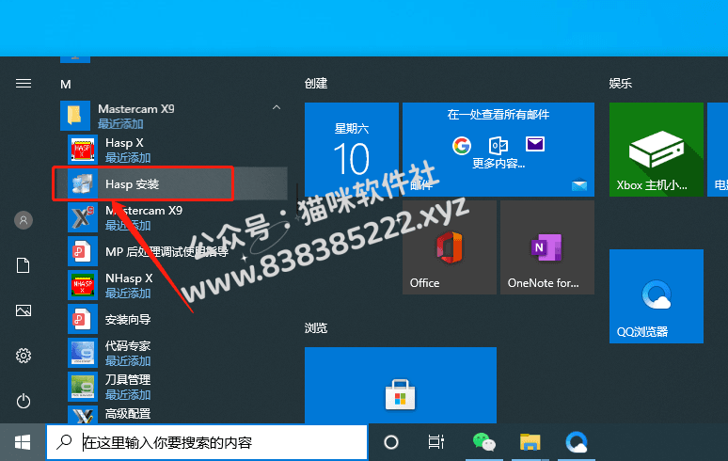728x461 pixels.
Task: Launch Hasp 安装 from the list
Action: click(x=174, y=183)
